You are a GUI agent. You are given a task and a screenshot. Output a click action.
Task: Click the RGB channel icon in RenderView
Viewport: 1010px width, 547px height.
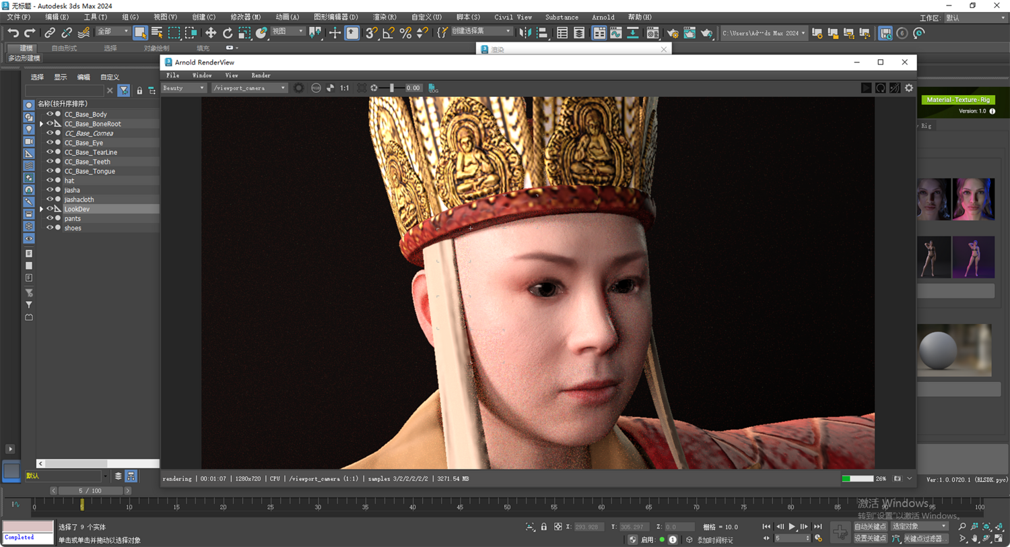[315, 88]
